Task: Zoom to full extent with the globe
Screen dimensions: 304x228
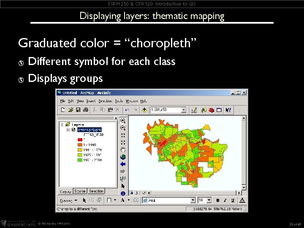Action: [x=123, y=157]
